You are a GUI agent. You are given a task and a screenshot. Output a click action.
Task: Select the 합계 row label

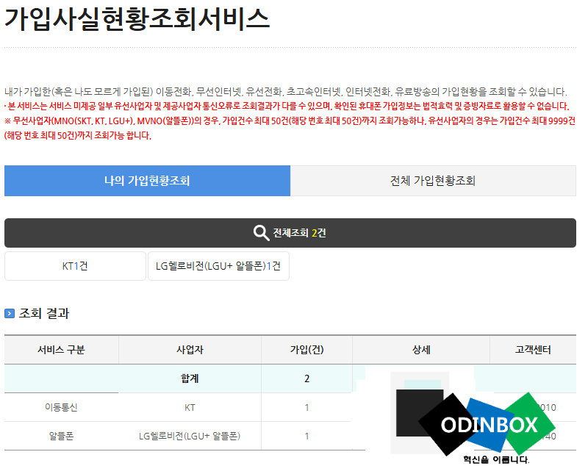coord(190,378)
